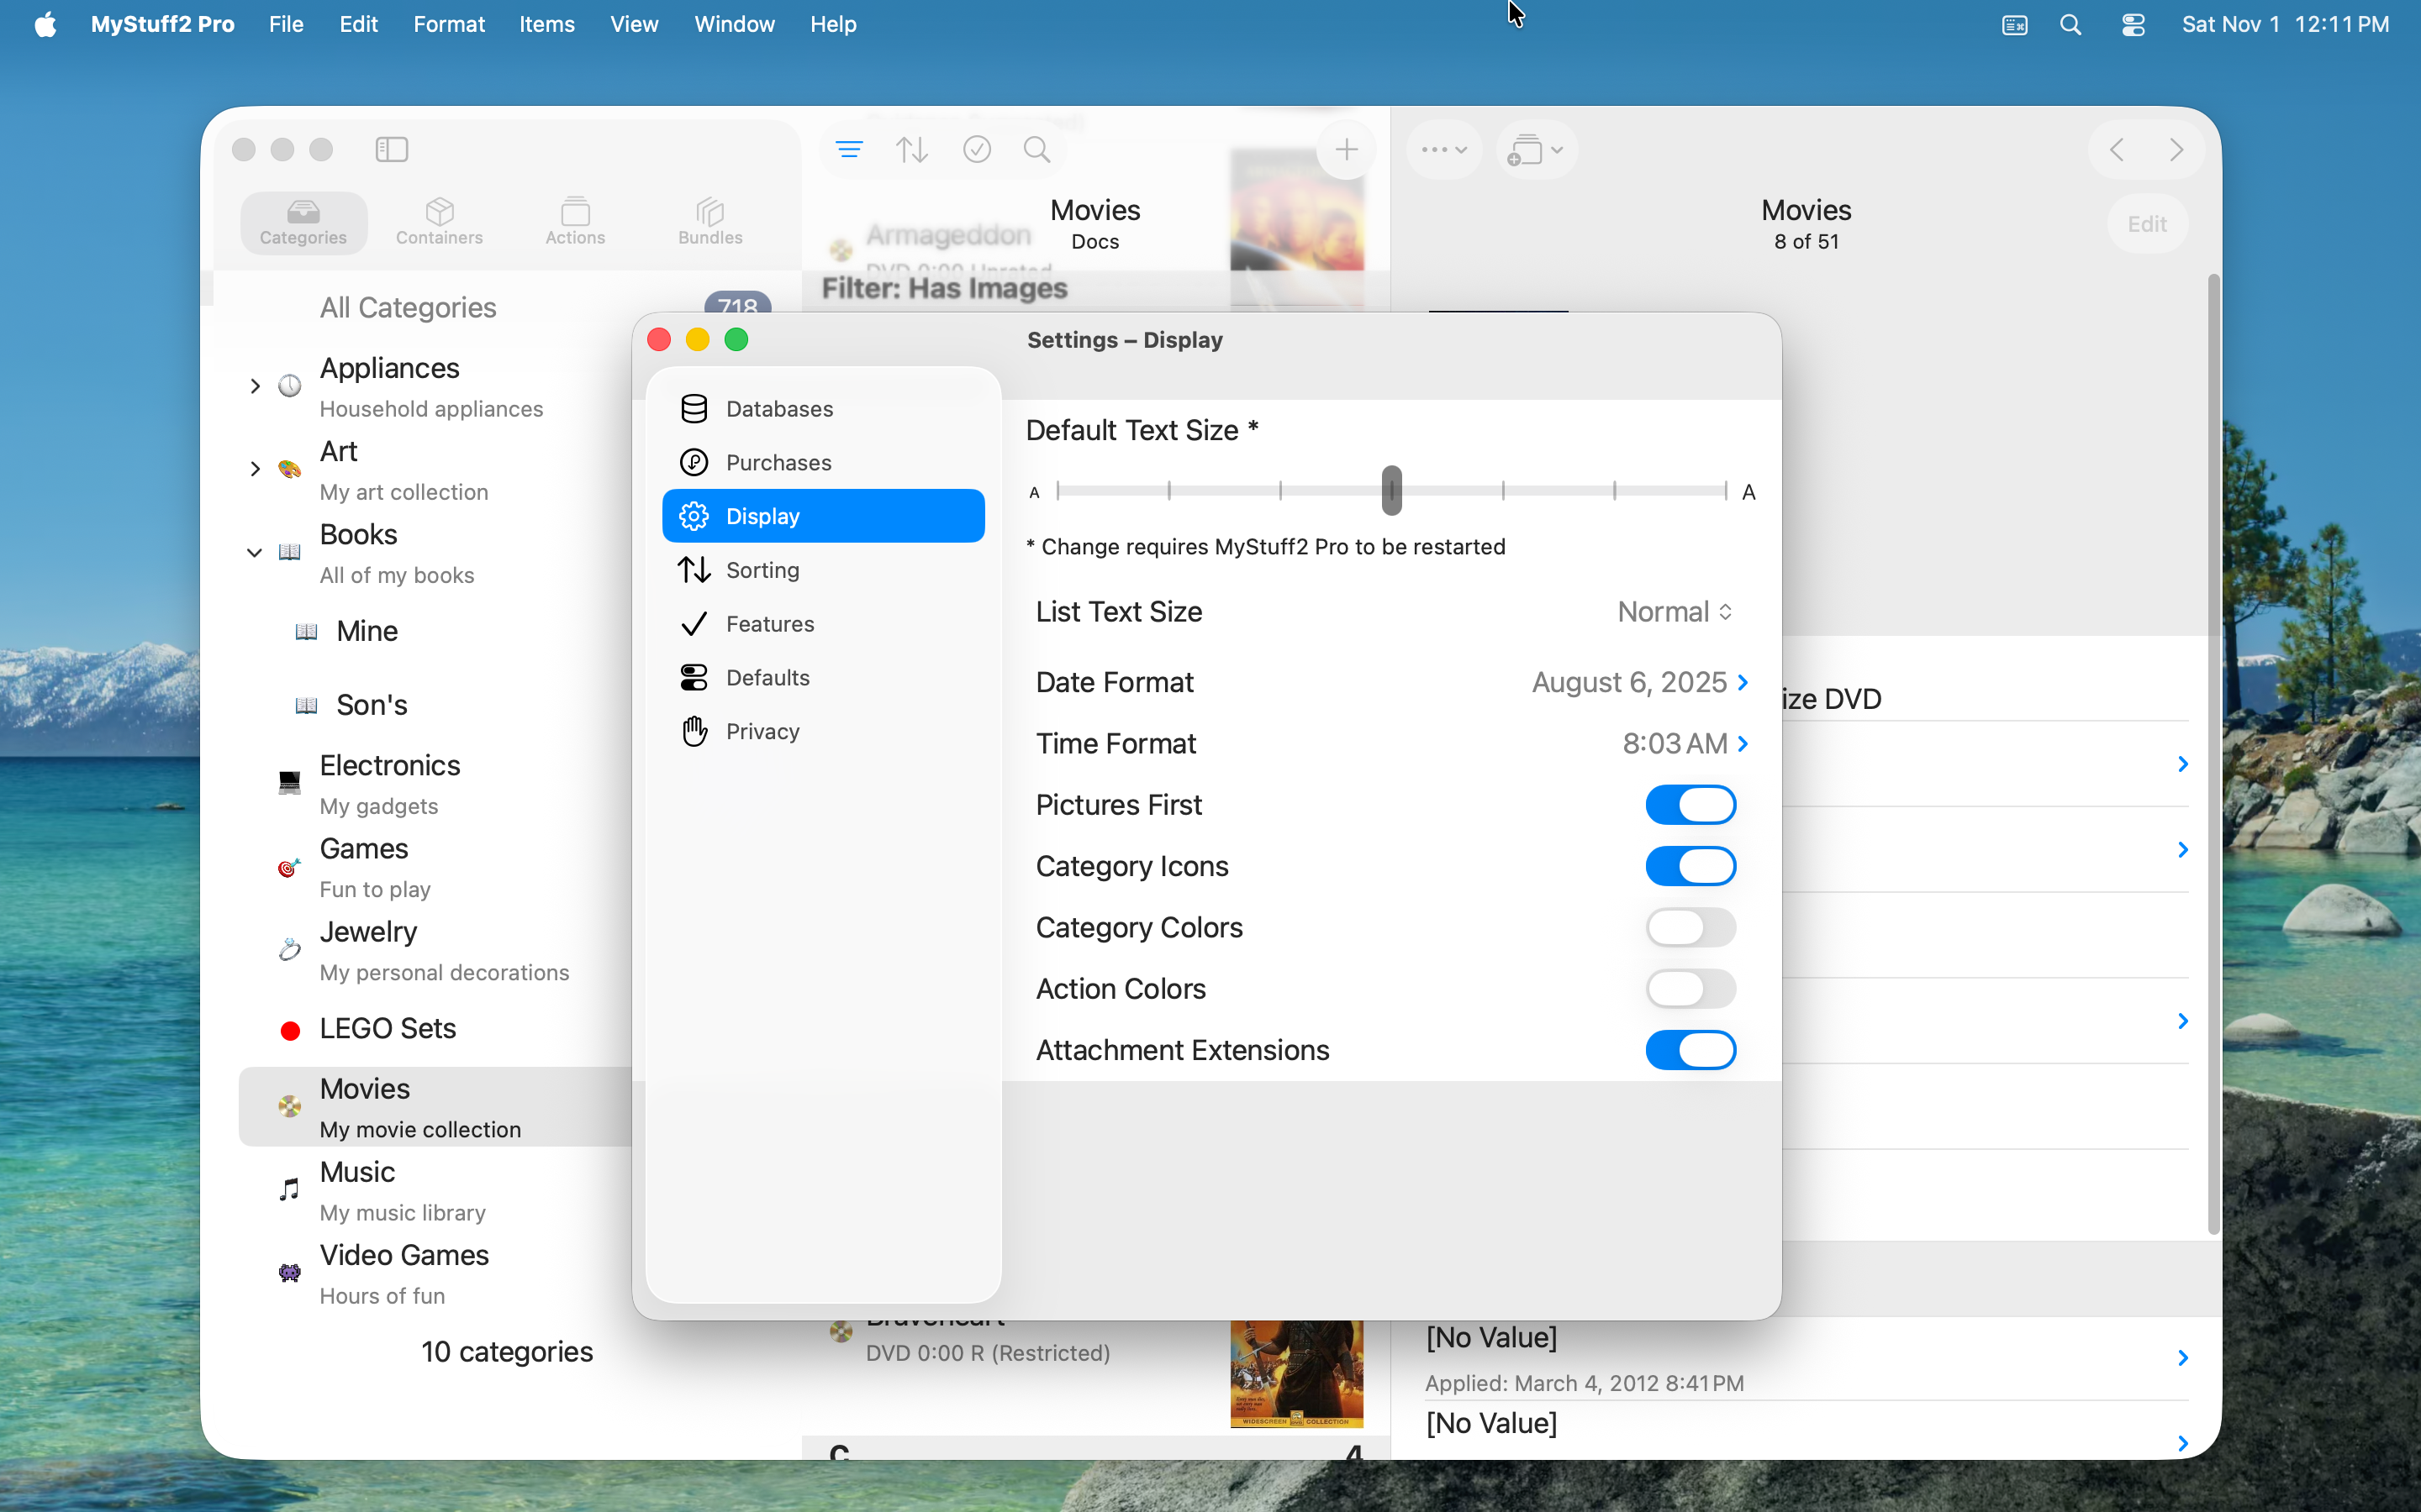Image resolution: width=2421 pixels, height=1512 pixels.
Task: Enable Category Colors switch
Action: click(x=1690, y=927)
